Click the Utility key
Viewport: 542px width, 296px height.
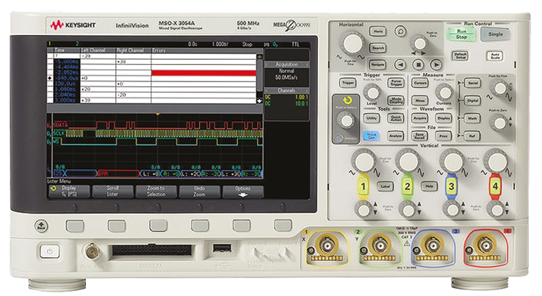click(x=372, y=117)
